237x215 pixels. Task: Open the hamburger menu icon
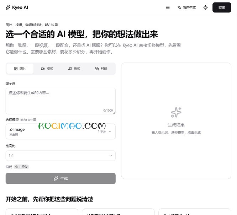tap(168, 7)
